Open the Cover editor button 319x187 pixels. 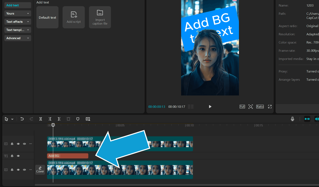(x=40, y=169)
